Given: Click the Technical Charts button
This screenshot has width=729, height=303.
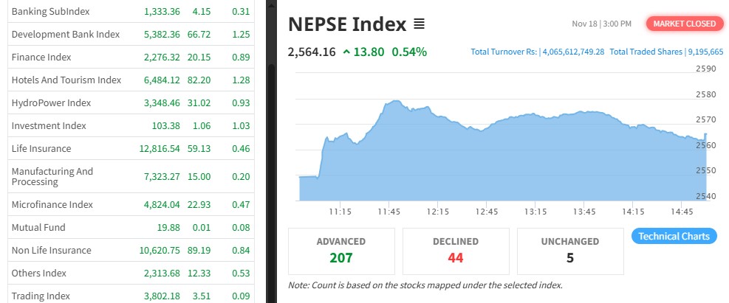Looking at the screenshot, I should (674, 237).
